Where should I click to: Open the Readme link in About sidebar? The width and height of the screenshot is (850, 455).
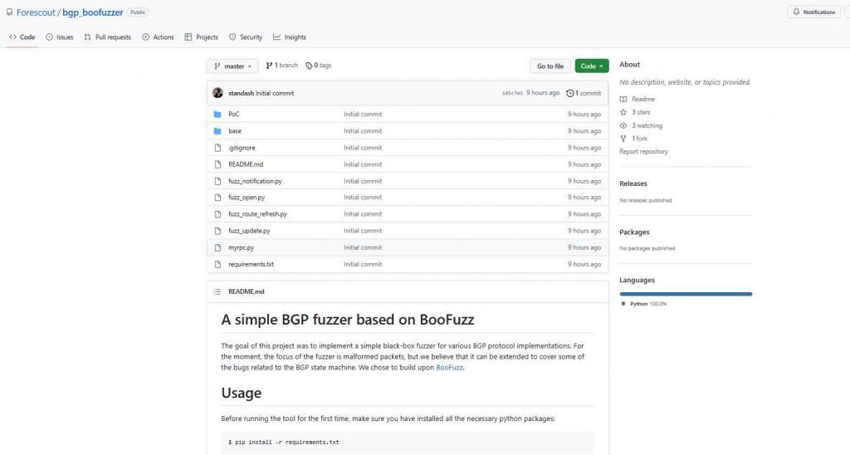tap(637, 100)
